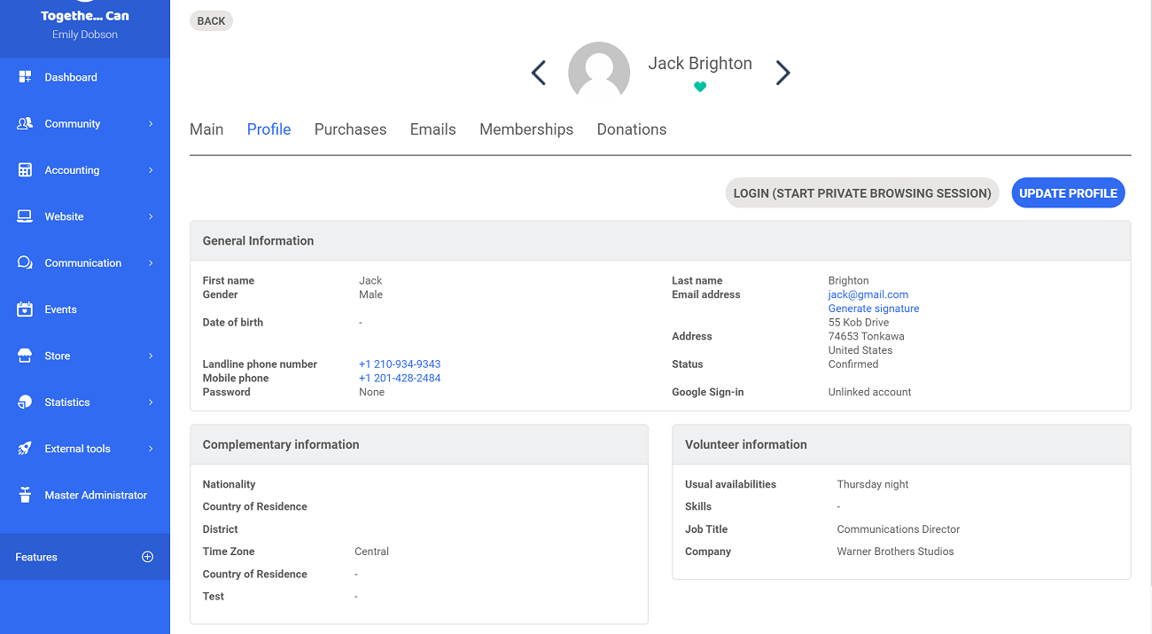
Task: Expand the Community submenu
Action: click(151, 124)
